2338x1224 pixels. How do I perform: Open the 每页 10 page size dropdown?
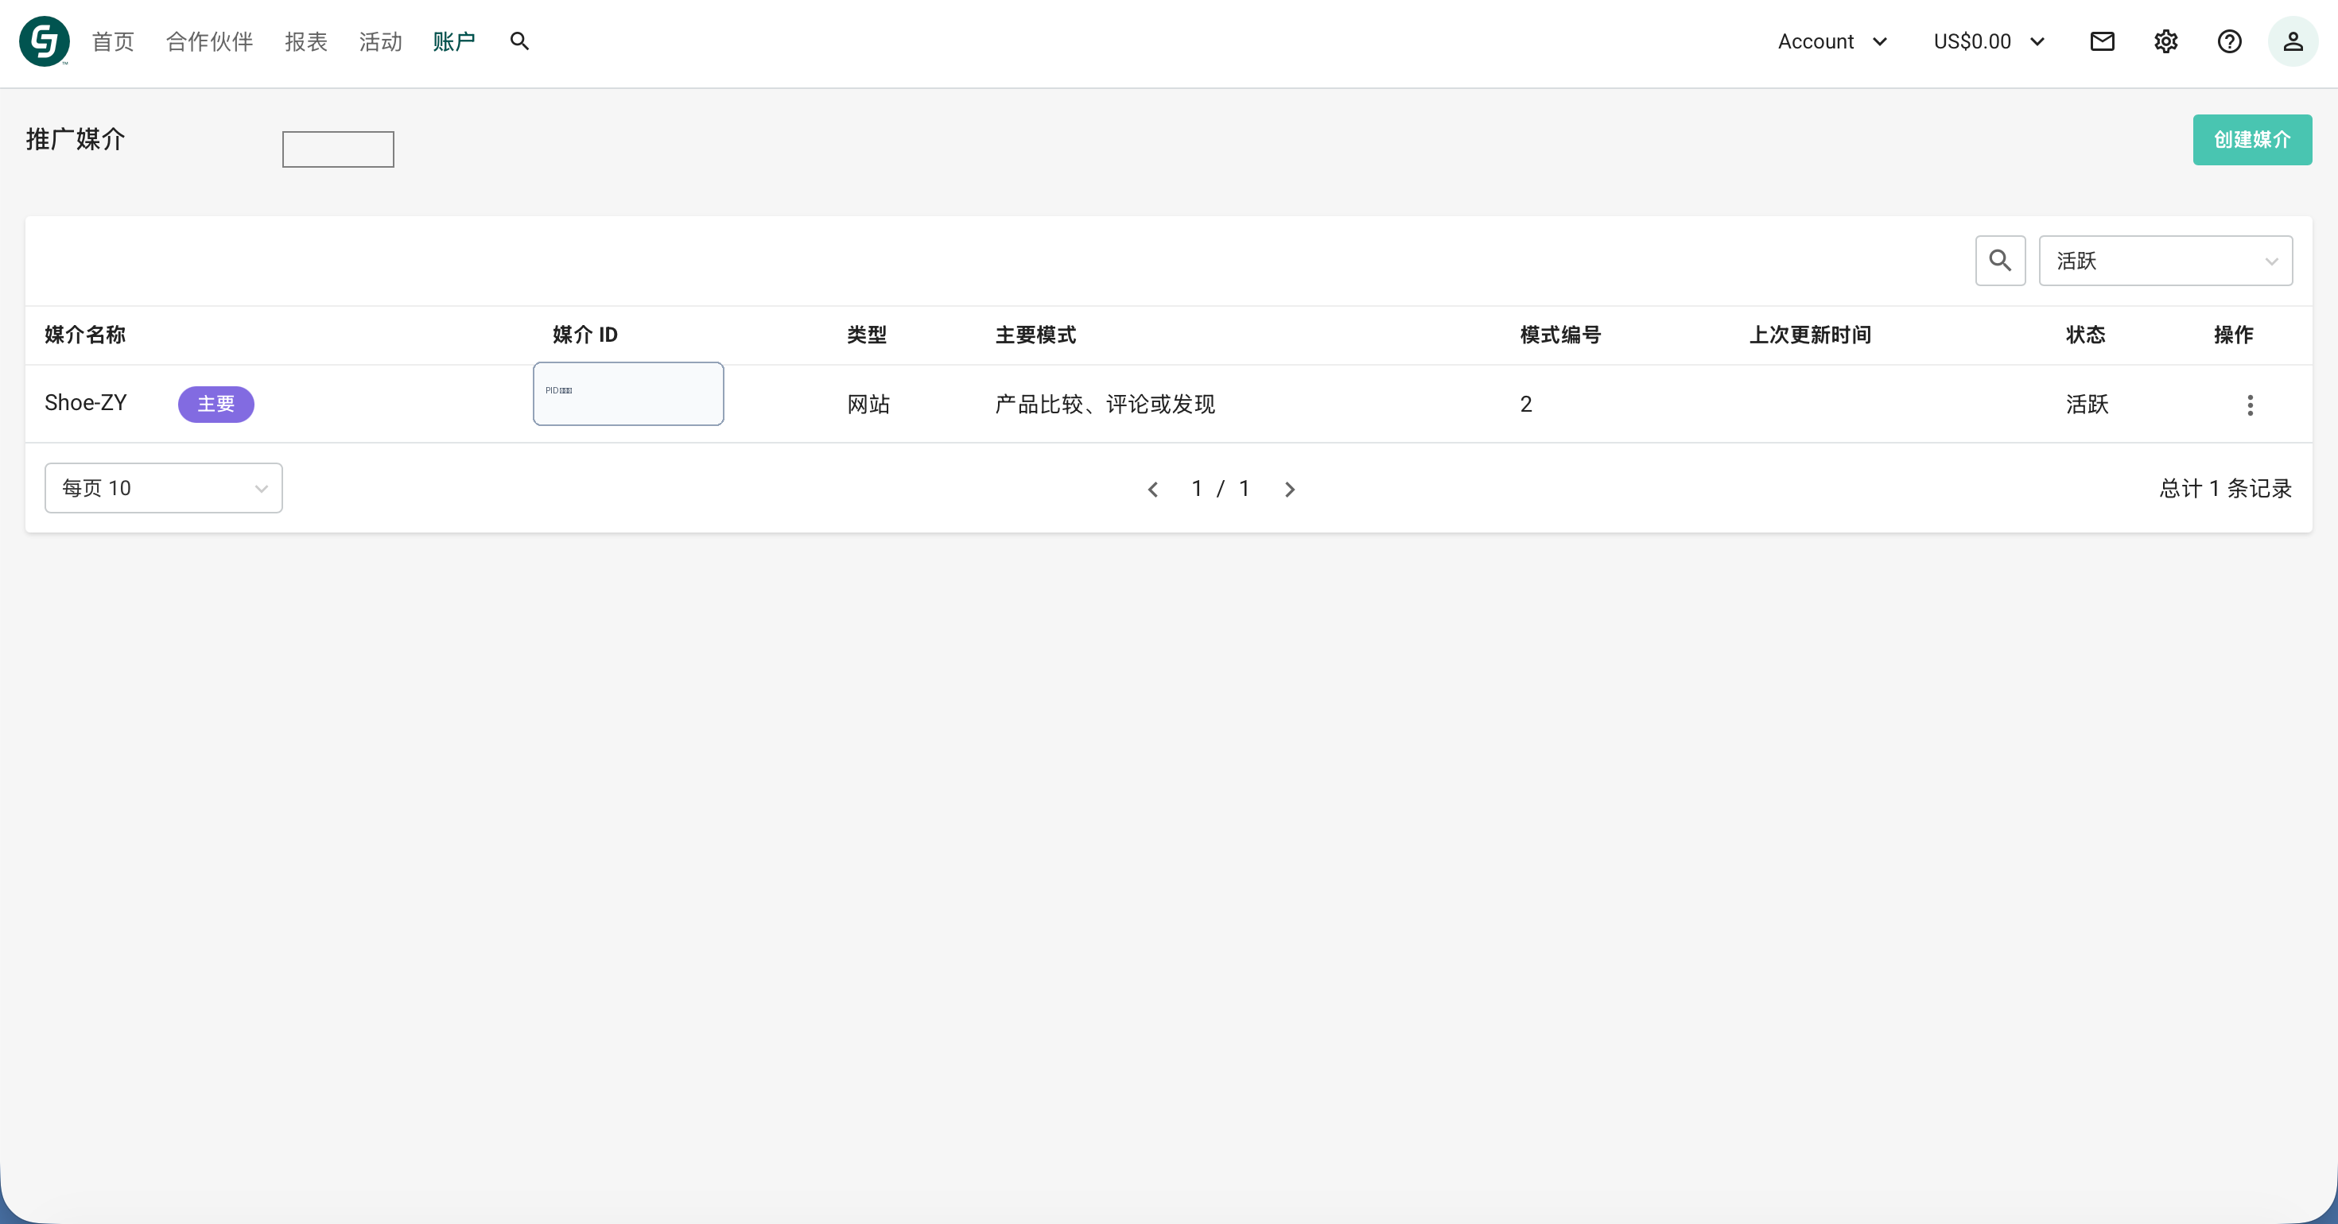tap(163, 488)
